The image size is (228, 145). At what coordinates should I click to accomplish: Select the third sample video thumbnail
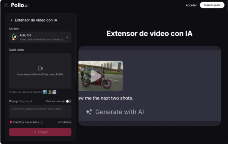click(54, 92)
